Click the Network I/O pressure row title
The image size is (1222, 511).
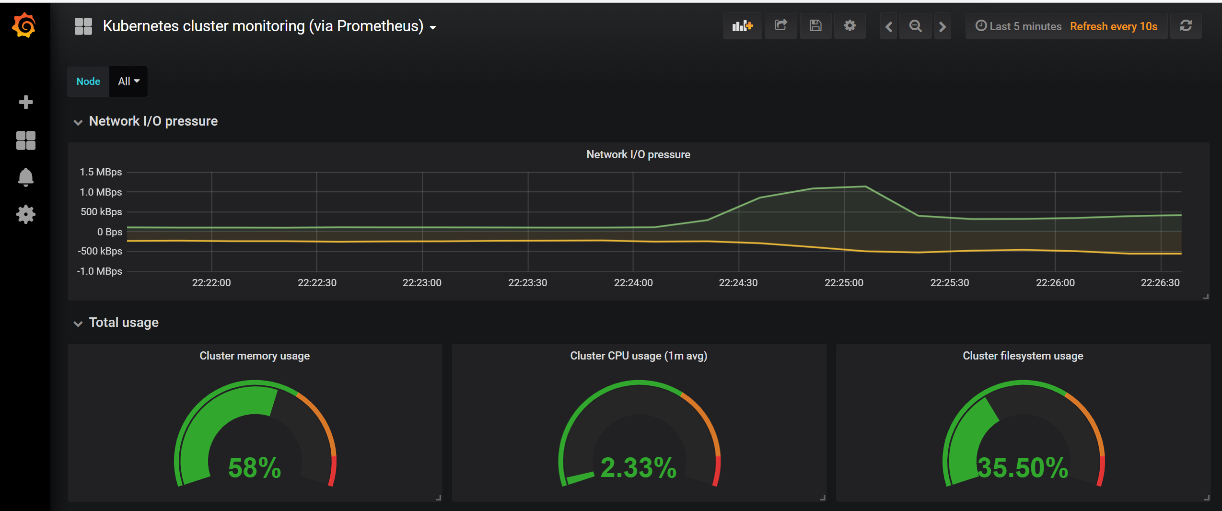pyautogui.click(x=153, y=121)
